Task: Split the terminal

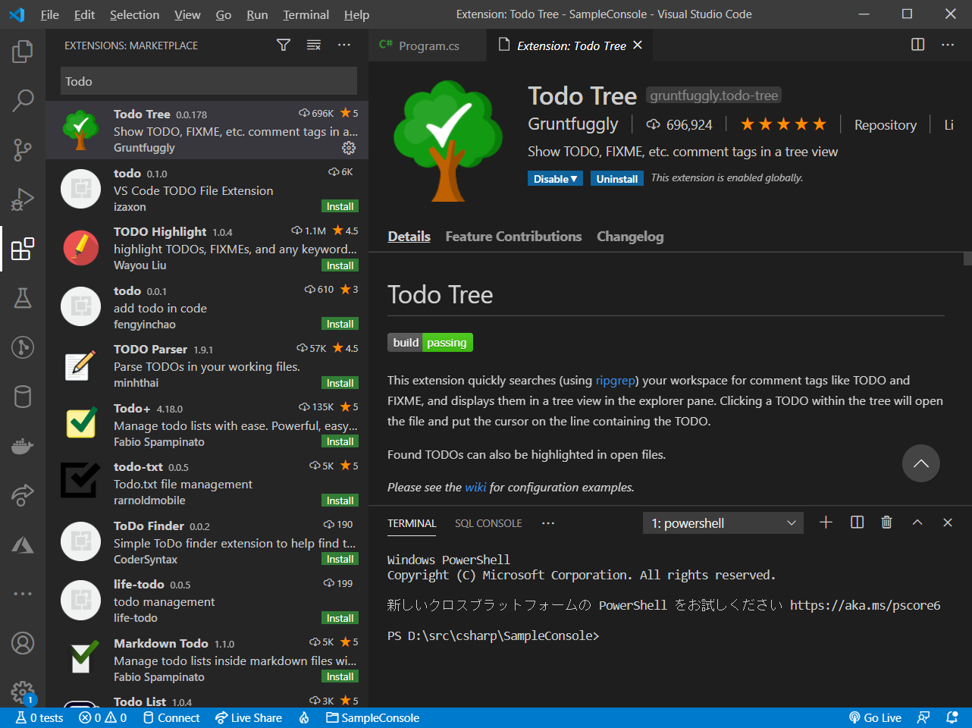Action: 857,522
